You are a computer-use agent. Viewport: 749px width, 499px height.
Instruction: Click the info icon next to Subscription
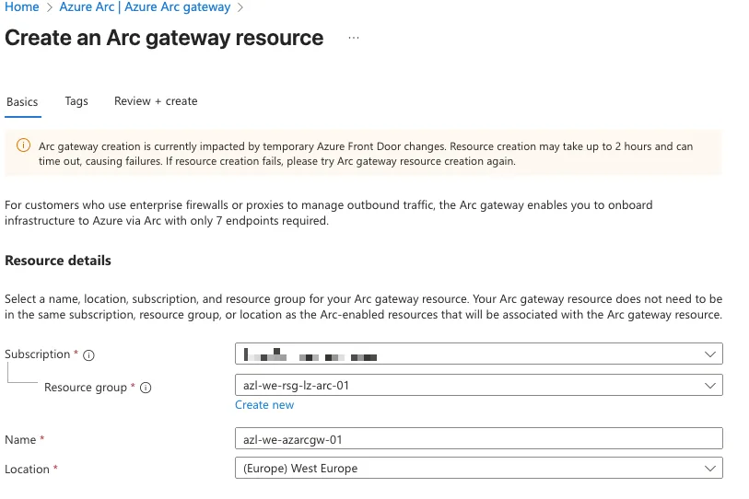89,355
